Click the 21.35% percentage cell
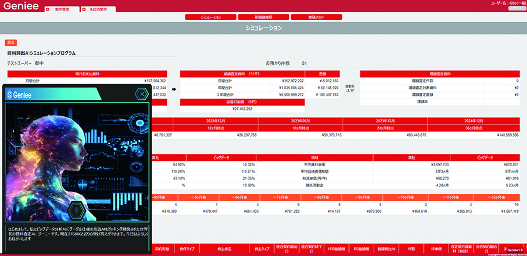The height and width of the screenshot is (256, 527). click(248, 178)
